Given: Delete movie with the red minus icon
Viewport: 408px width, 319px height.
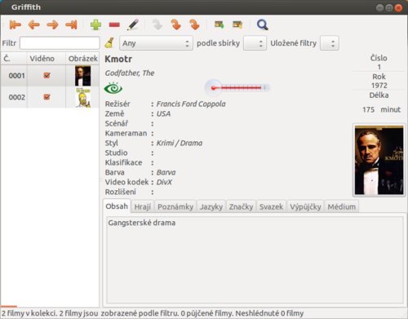Looking at the screenshot, I should (x=114, y=25).
